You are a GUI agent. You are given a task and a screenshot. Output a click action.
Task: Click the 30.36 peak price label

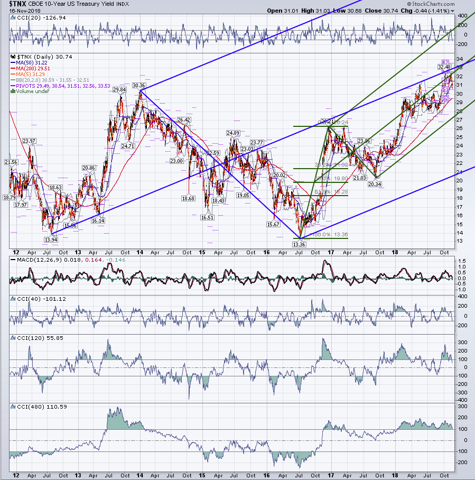click(x=139, y=86)
